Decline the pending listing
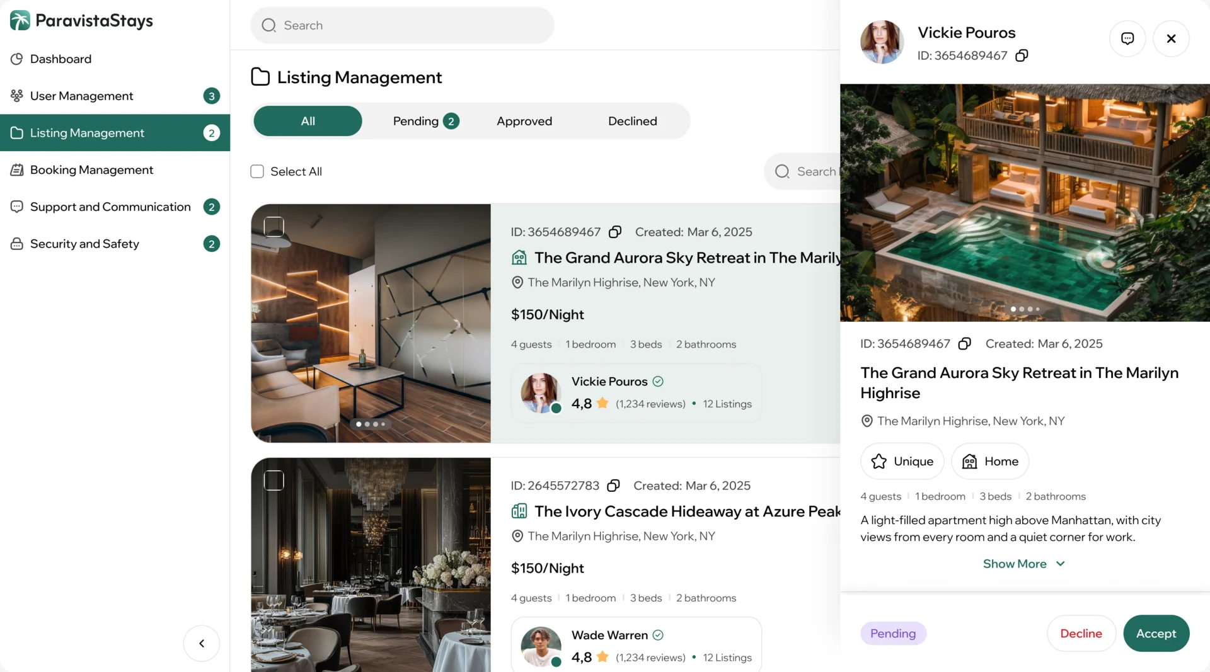1210x672 pixels. [1081, 634]
